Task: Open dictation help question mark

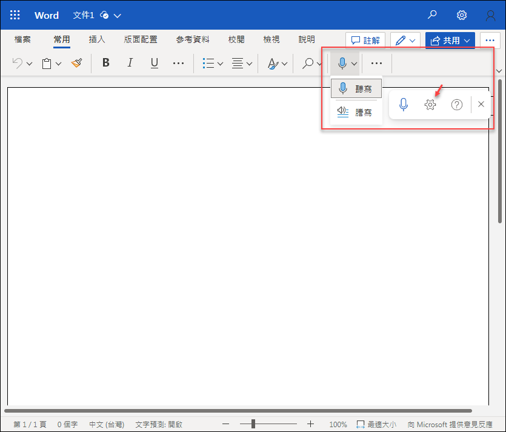Action: click(457, 105)
